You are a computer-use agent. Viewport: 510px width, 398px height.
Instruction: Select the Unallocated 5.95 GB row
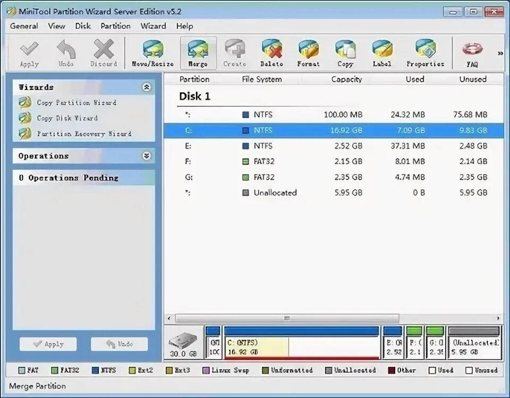[334, 193]
